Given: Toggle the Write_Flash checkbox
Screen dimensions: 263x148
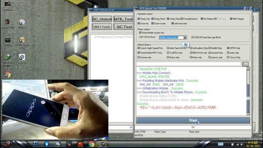Looking at the screenshot, I should click(x=168, y=18).
